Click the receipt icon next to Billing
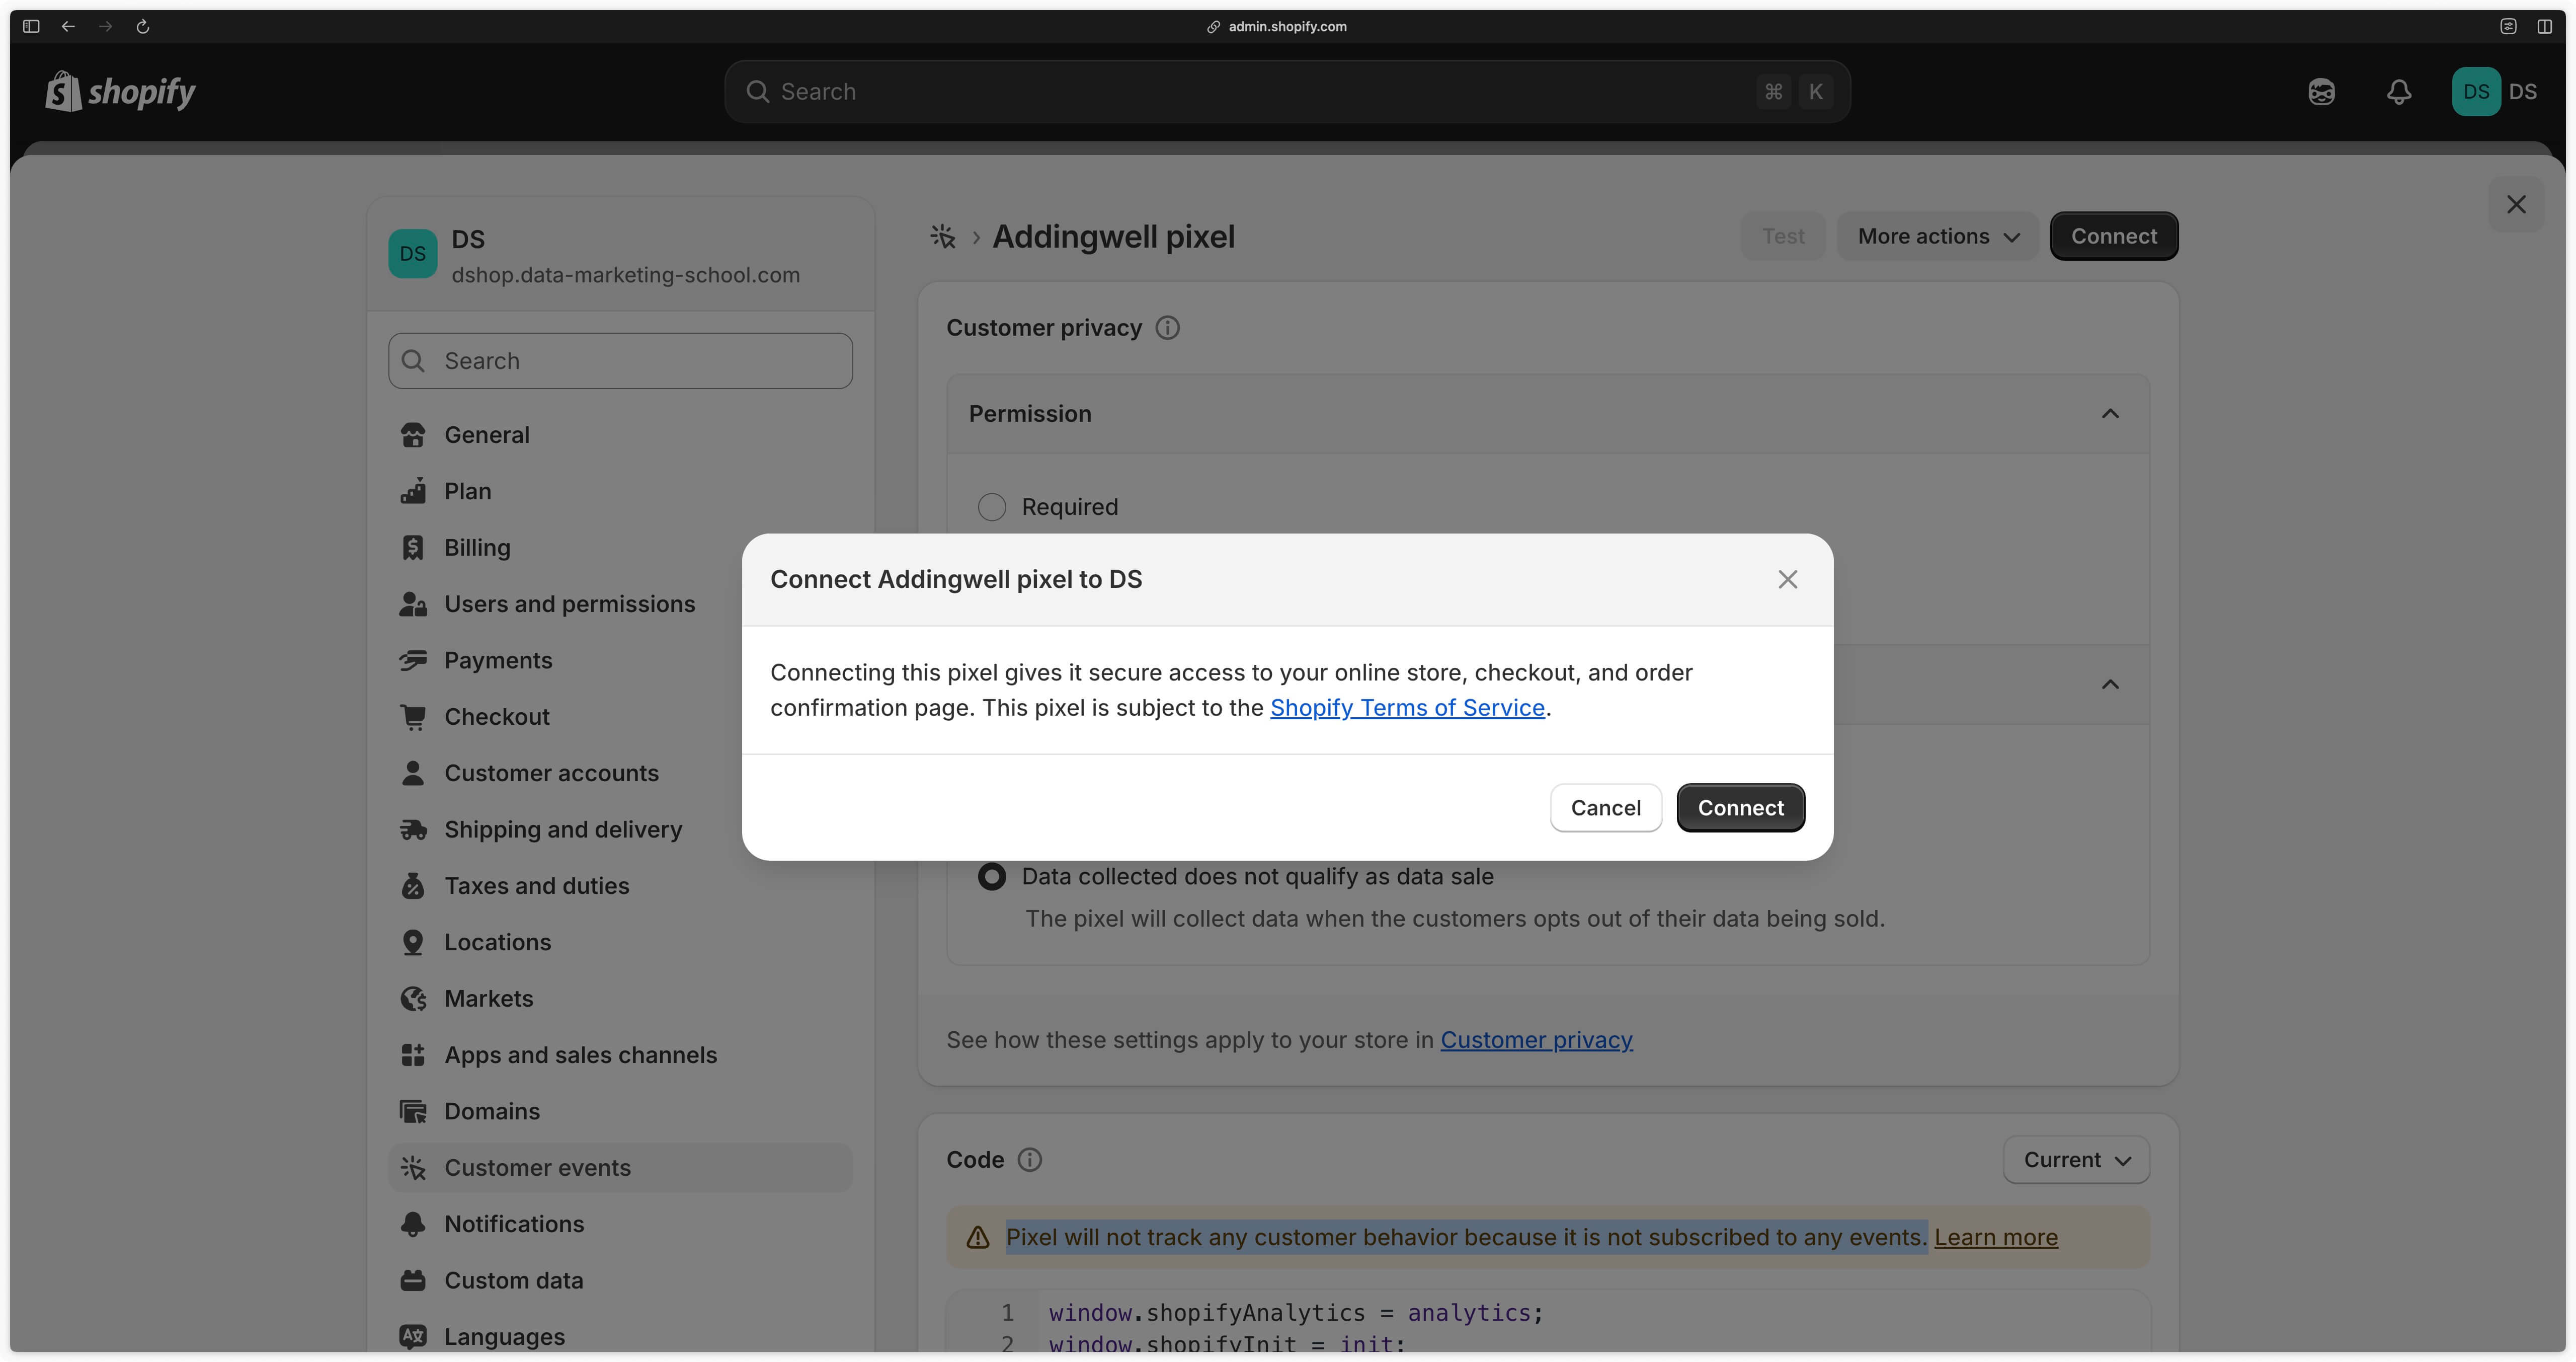This screenshot has height=1362, width=2576. coord(413,549)
